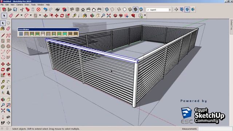Select the Polygon tool
The image size is (233, 131).
8,46
